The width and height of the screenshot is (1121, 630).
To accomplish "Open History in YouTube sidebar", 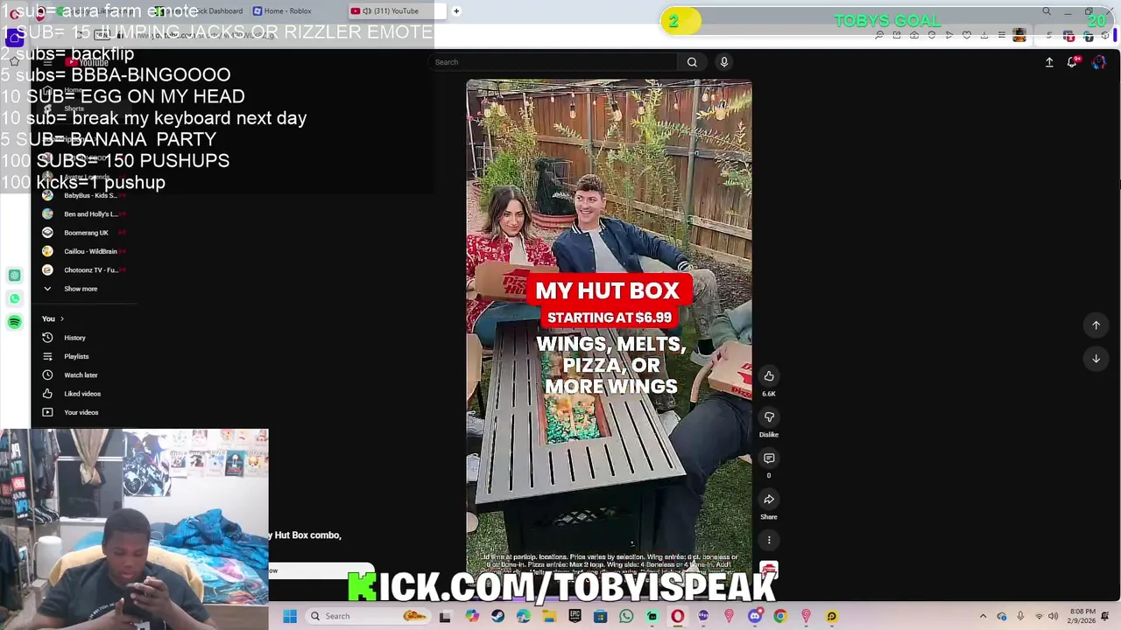I will (x=74, y=338).
